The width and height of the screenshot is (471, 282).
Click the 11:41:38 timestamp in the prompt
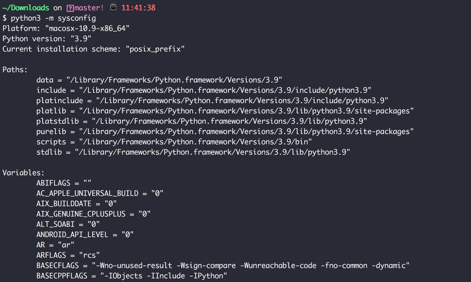tap(138, 8)
